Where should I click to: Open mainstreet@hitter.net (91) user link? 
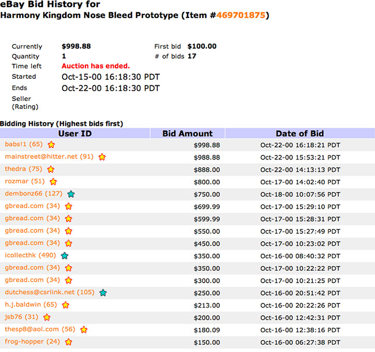point(49,157)
